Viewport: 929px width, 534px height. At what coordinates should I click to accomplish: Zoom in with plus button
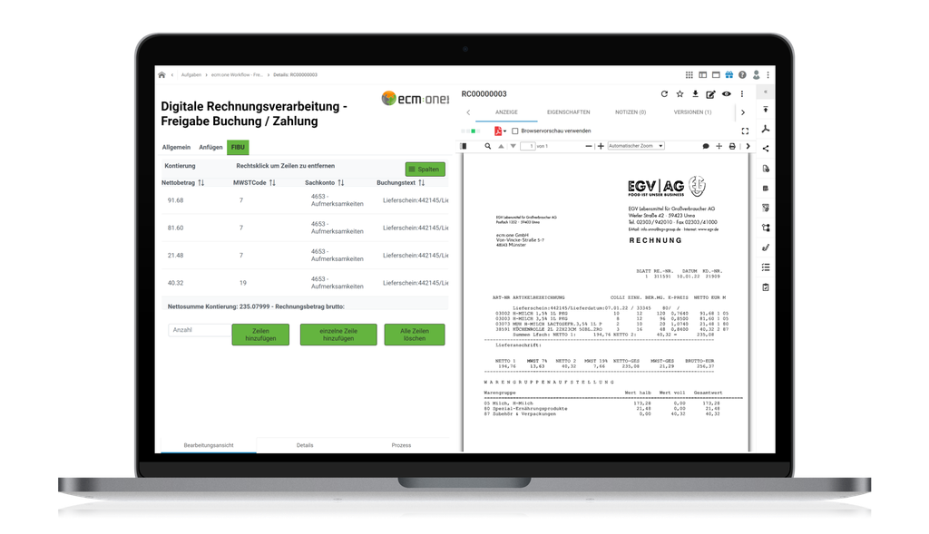(601, 146)
